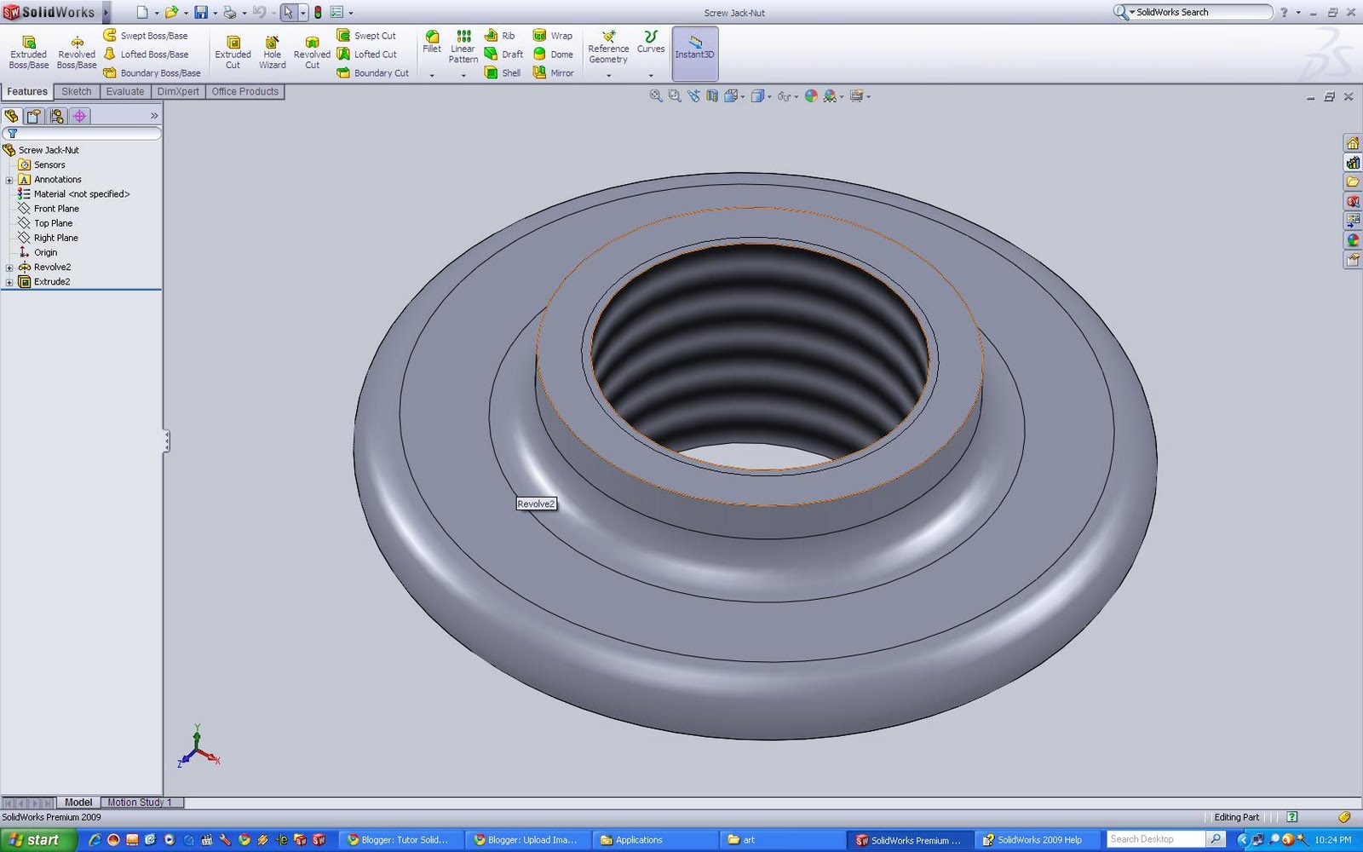
Task: Toggle the Section View tool
Action: 710,95
